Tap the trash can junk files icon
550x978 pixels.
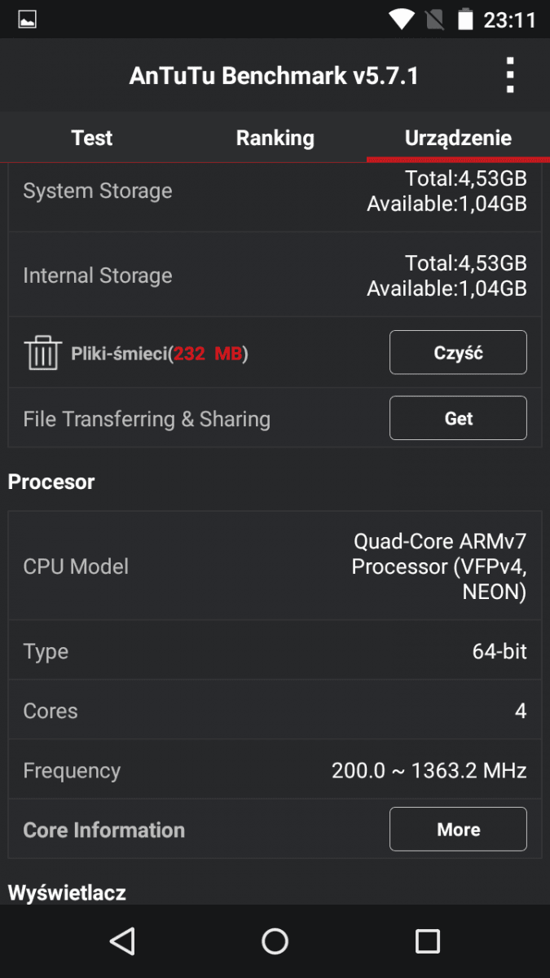coord(42,354)
